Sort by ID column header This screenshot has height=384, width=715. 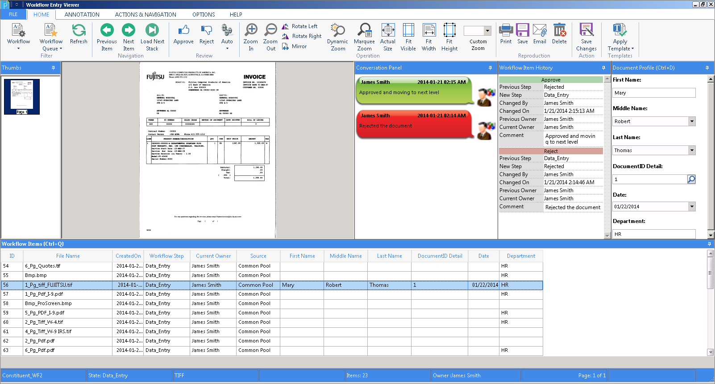[12, 256]
